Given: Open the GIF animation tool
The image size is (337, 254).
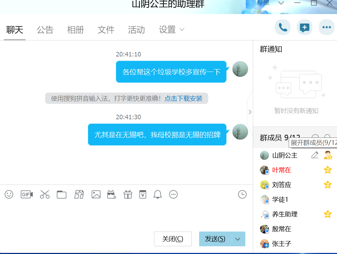Looking at the screenshot, I should 27,195.
